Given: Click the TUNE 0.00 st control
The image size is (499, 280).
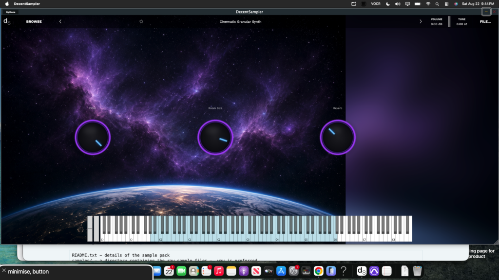Looking at the screenshot, I should pos(462,21).
